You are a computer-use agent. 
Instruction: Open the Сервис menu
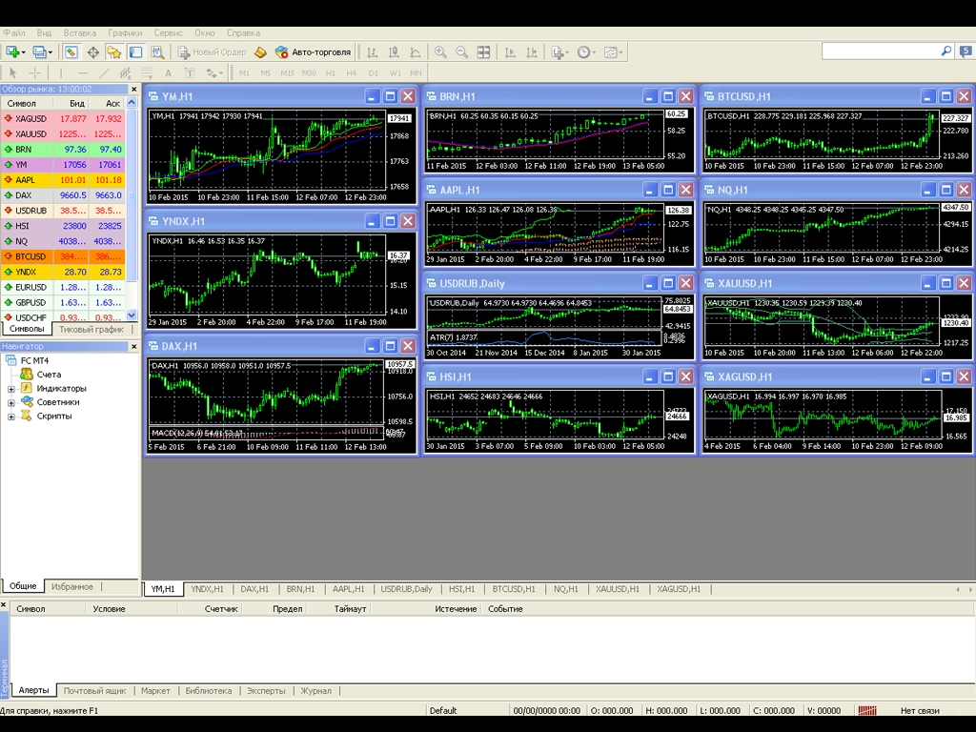168,32
